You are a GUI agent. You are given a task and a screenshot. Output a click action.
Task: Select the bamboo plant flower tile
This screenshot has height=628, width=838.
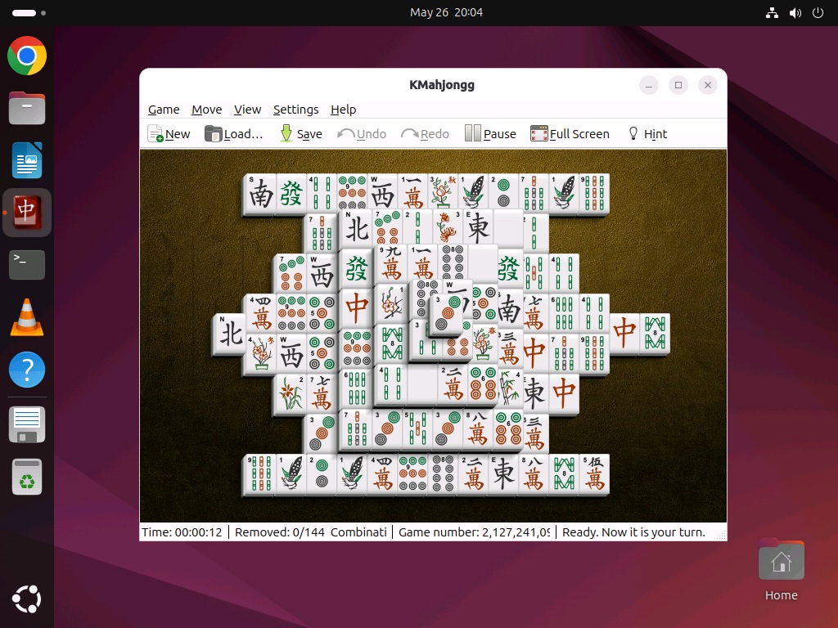[509, 388]
